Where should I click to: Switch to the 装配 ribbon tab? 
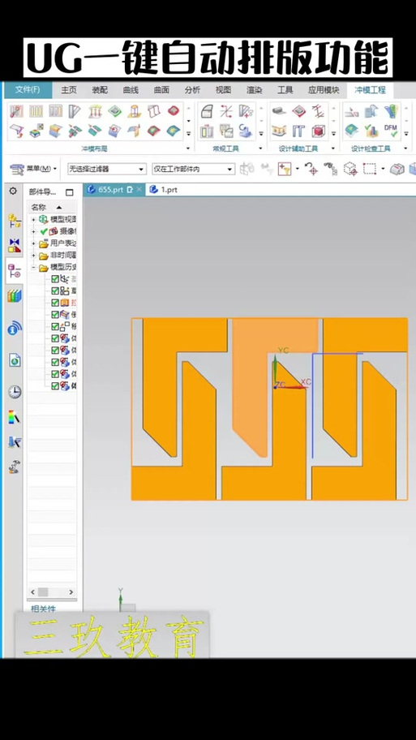click(100, 90)
